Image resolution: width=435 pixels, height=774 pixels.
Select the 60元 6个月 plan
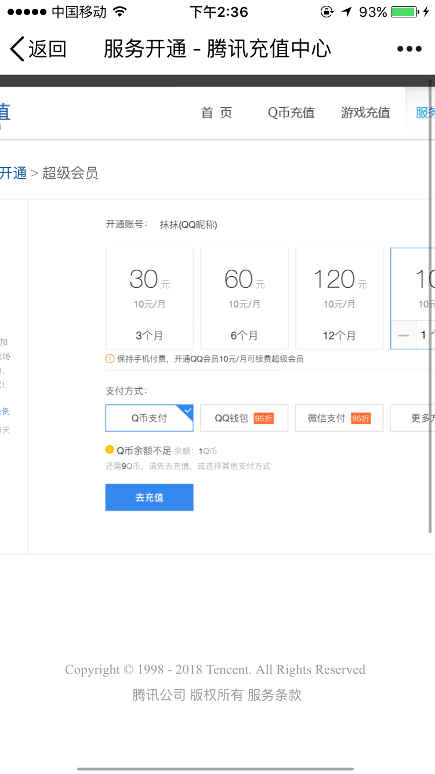tap(245, 298)
